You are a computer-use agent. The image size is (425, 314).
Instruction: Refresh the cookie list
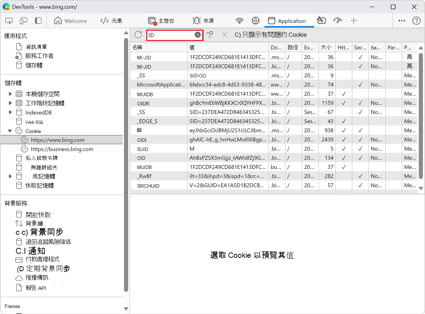click(138, 34)
